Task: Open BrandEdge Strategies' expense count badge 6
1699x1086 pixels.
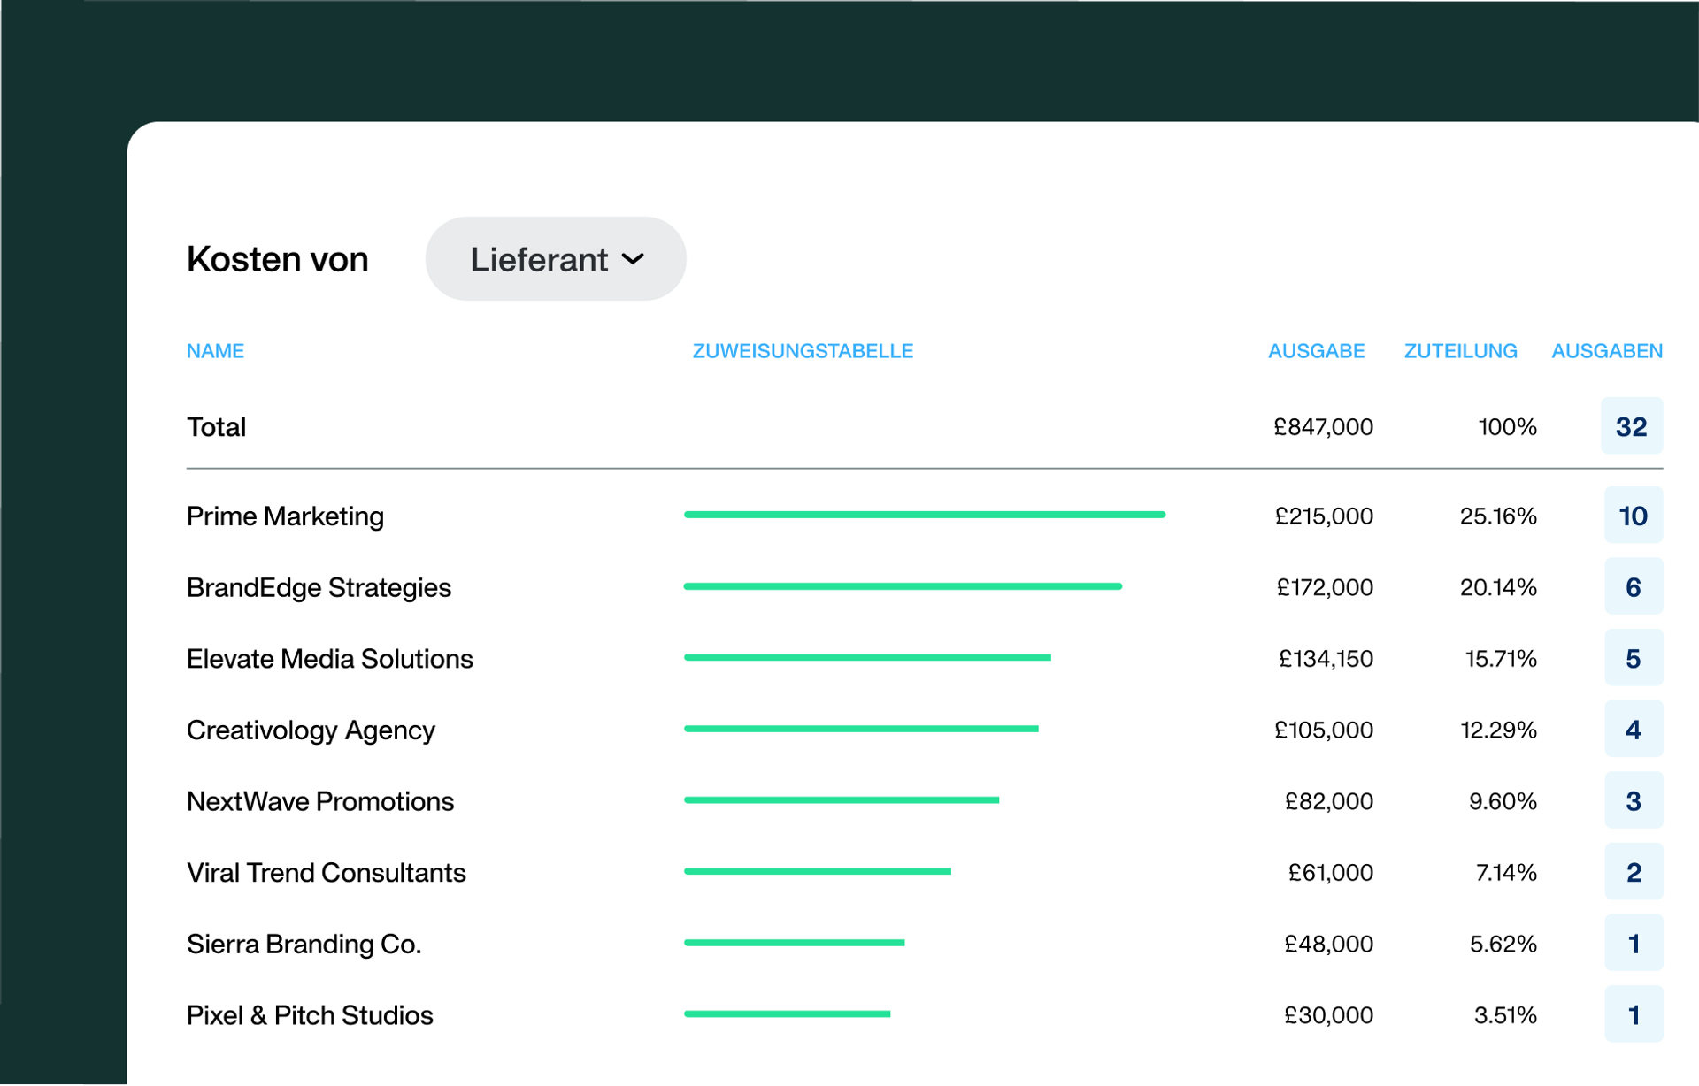Action: (1634, 587)
